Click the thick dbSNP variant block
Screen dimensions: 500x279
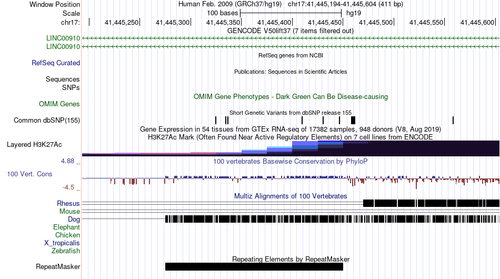pos(353,120)
